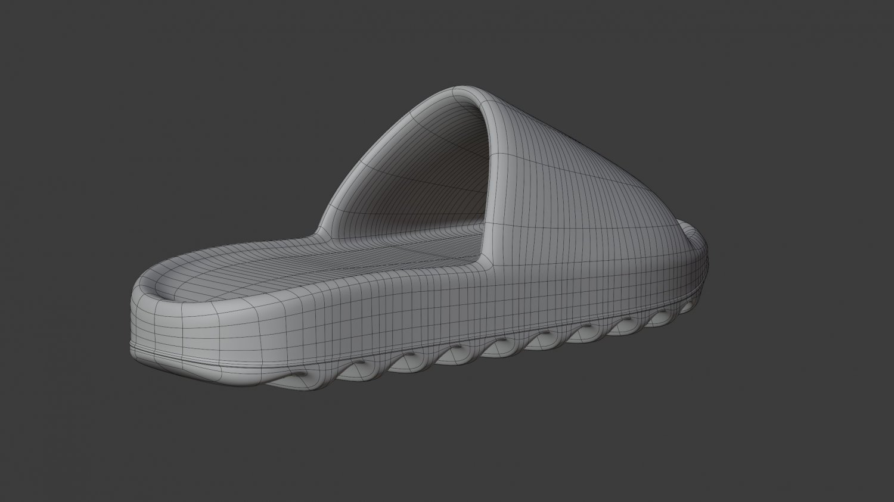Click the ridged sole treads
Viewport: 894px width, 502px height.
(477, 351)
